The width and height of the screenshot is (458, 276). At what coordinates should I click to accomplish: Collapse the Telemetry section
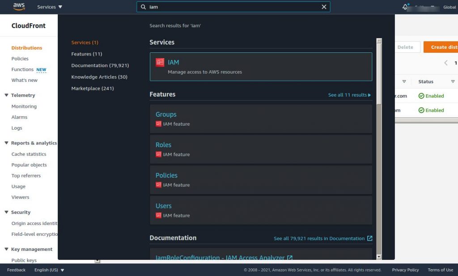pos(6,95)
